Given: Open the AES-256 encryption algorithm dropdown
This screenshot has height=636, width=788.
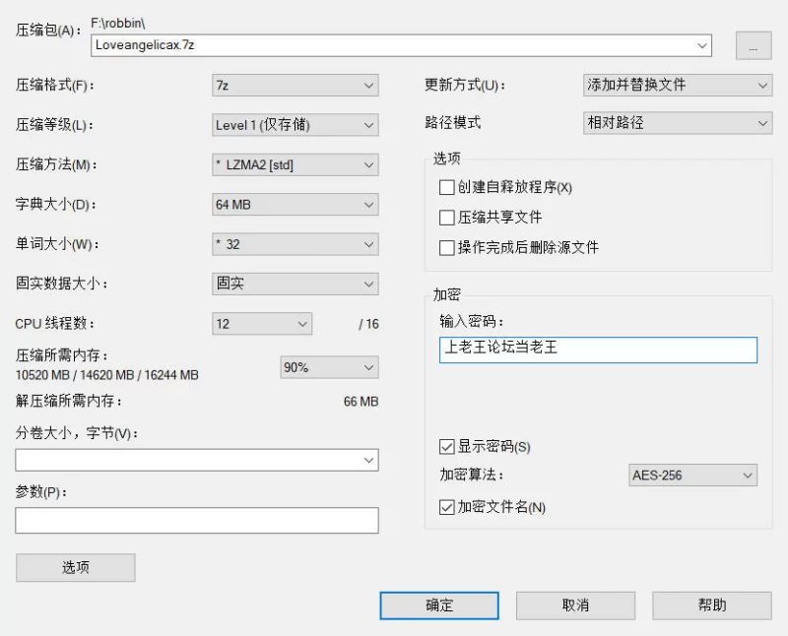Looking at the screenshot, I should tap(692, 476).
